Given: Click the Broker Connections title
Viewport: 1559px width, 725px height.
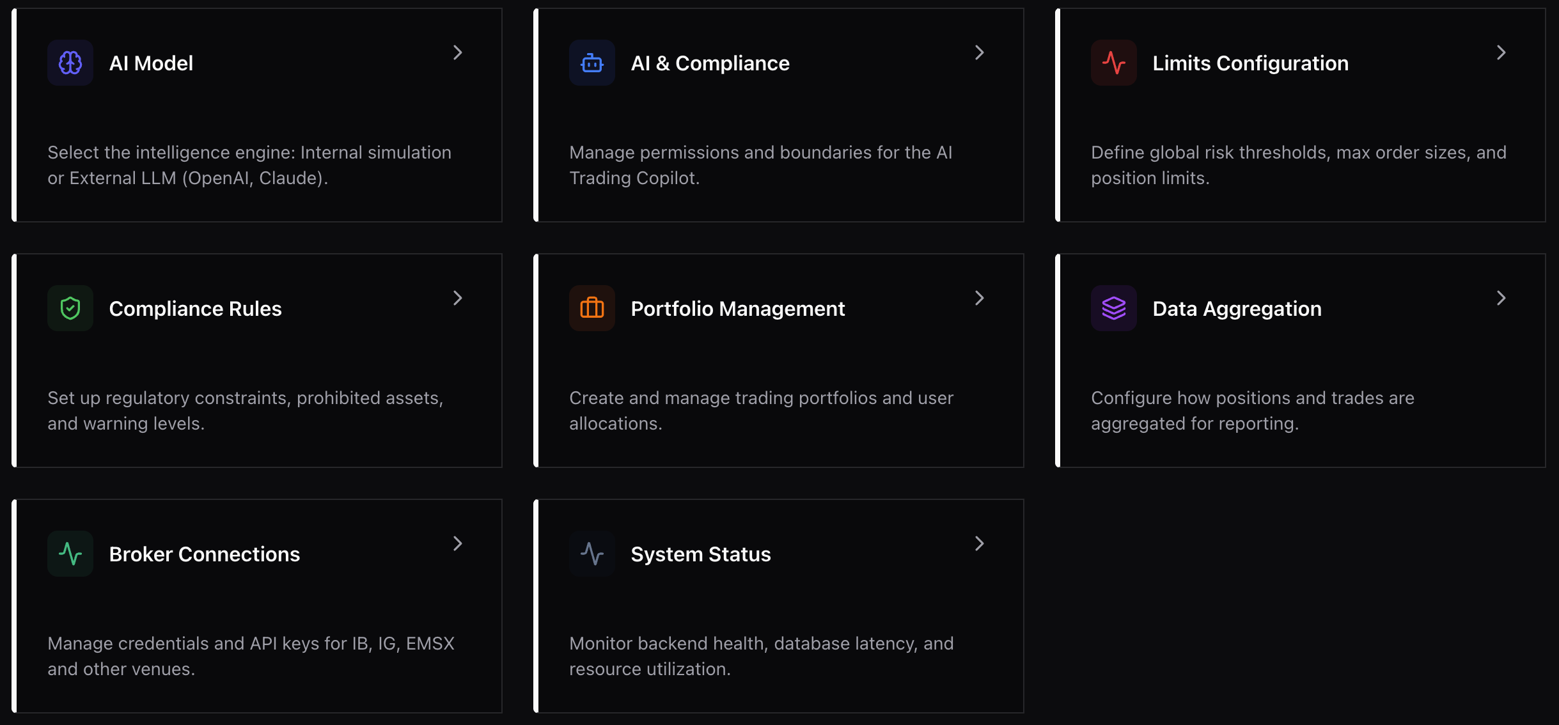Looking at the screenshot, I should [205, 554].
